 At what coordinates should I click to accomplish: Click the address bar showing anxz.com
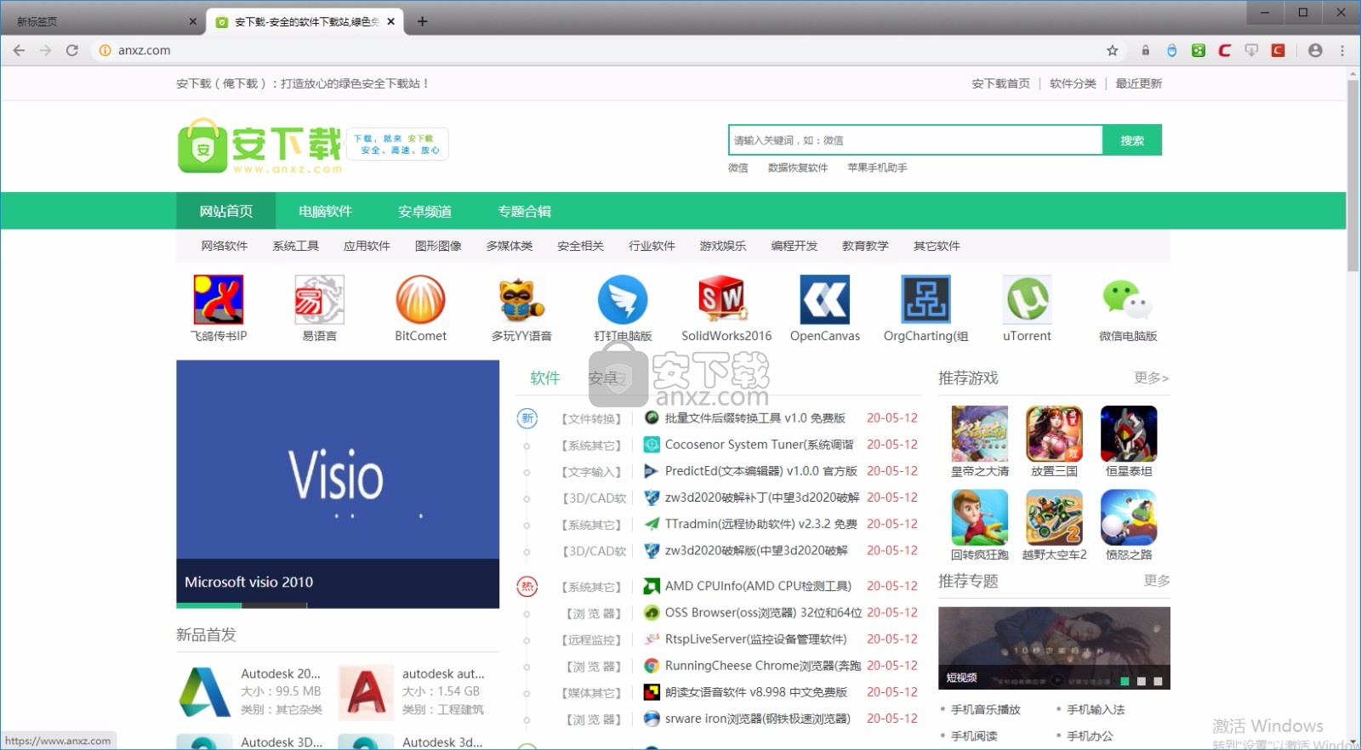point(595,50)
